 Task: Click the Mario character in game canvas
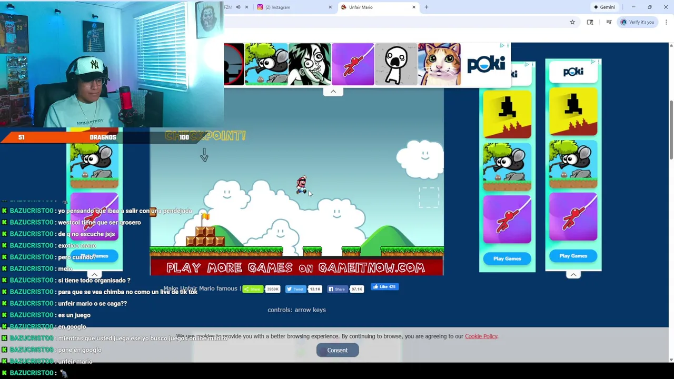[x=301, y=186]
